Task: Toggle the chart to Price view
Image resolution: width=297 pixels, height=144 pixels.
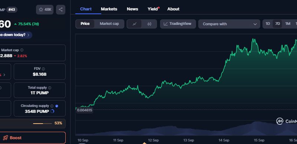Action: click(x=85, y=24)
